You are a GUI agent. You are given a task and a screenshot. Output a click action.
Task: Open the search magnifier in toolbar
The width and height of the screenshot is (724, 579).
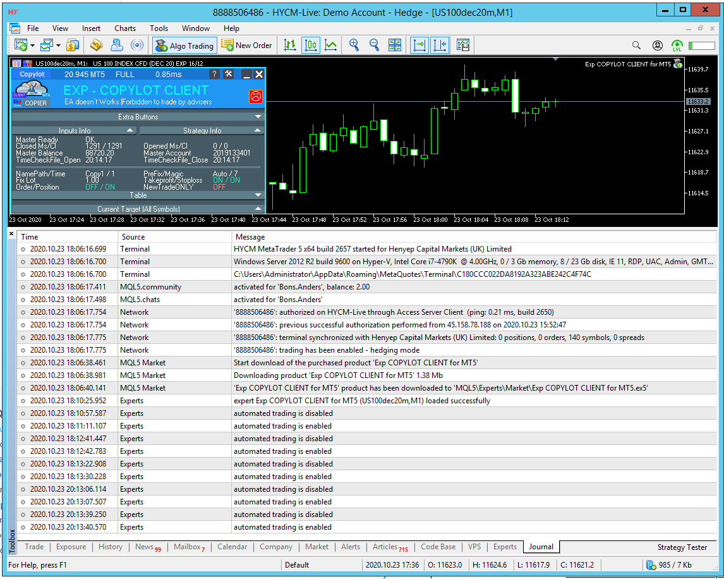636,46
